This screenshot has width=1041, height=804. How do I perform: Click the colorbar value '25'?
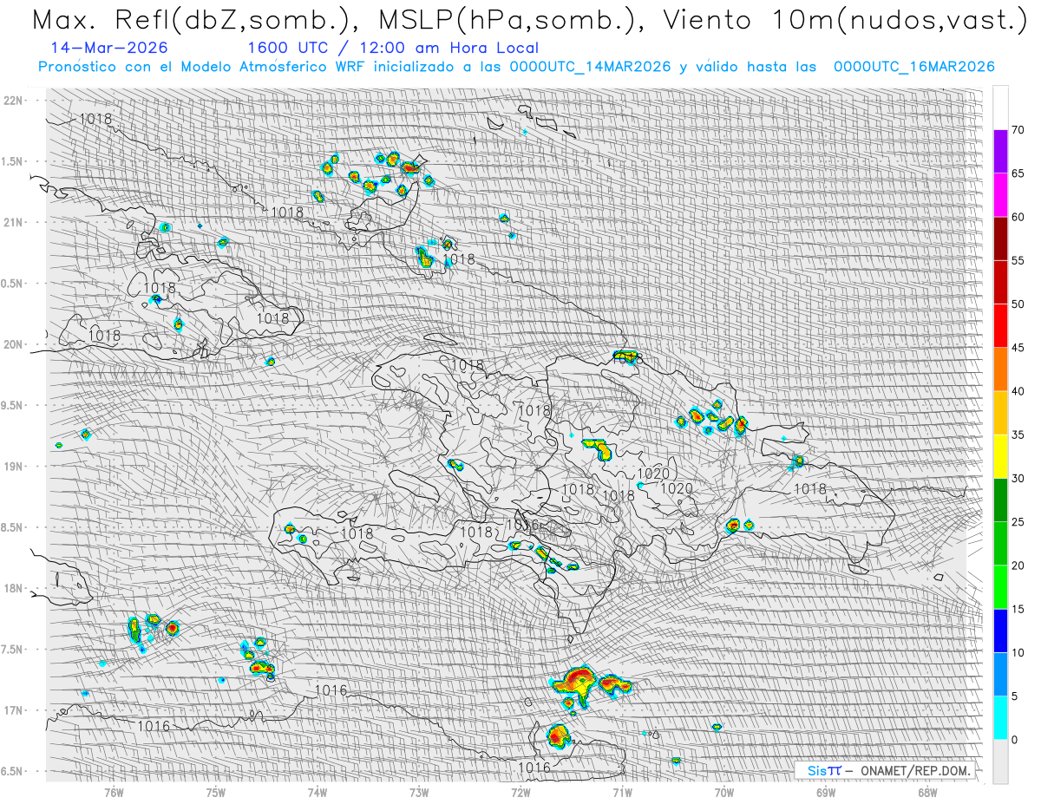point(1018,521)
